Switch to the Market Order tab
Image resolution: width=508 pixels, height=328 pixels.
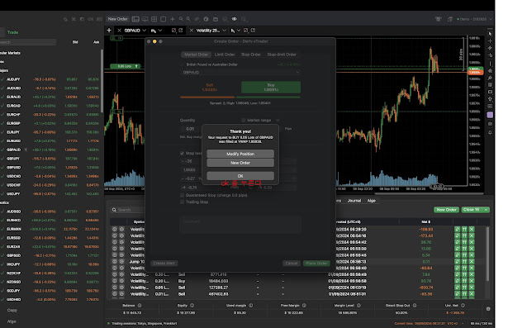(x=196, y=55)
